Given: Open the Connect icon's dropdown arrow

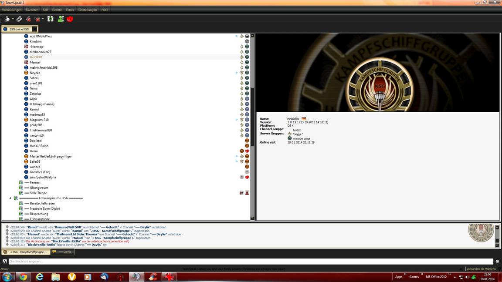Looking at the screenshot, I should tap(13, 19).
